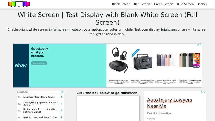Close the Auto Injury Lawyers ad
Viewport: 215px width, 121px height.
(205, 92)
